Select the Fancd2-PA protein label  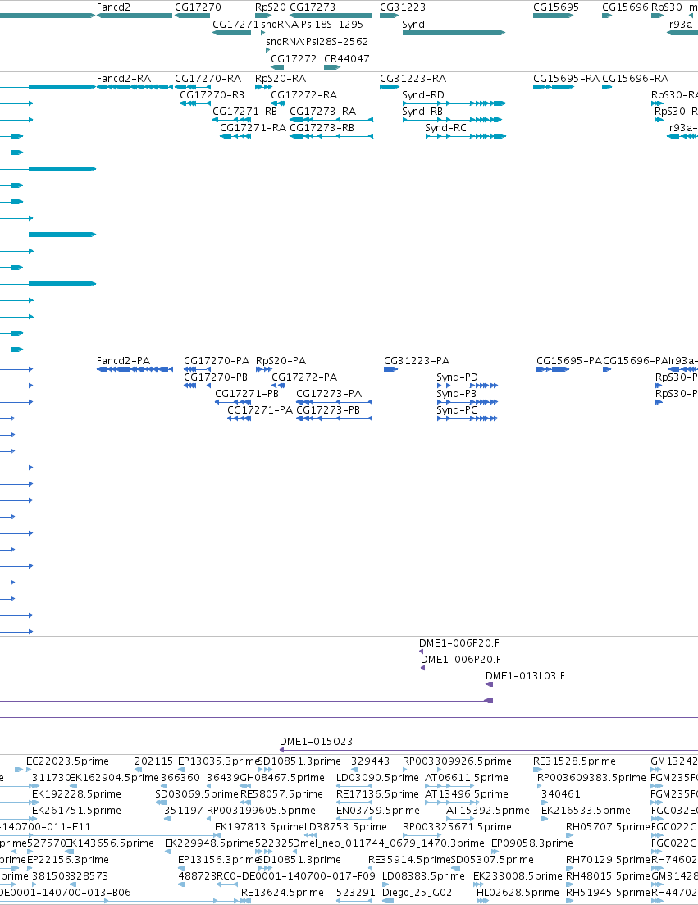pos(123,361)
